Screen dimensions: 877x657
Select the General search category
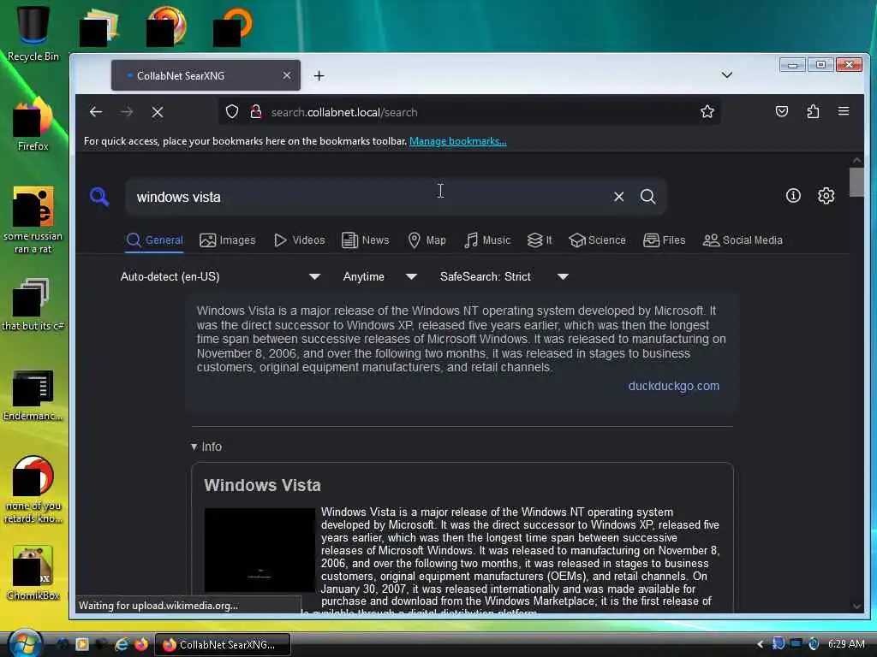tap(154, 240)
